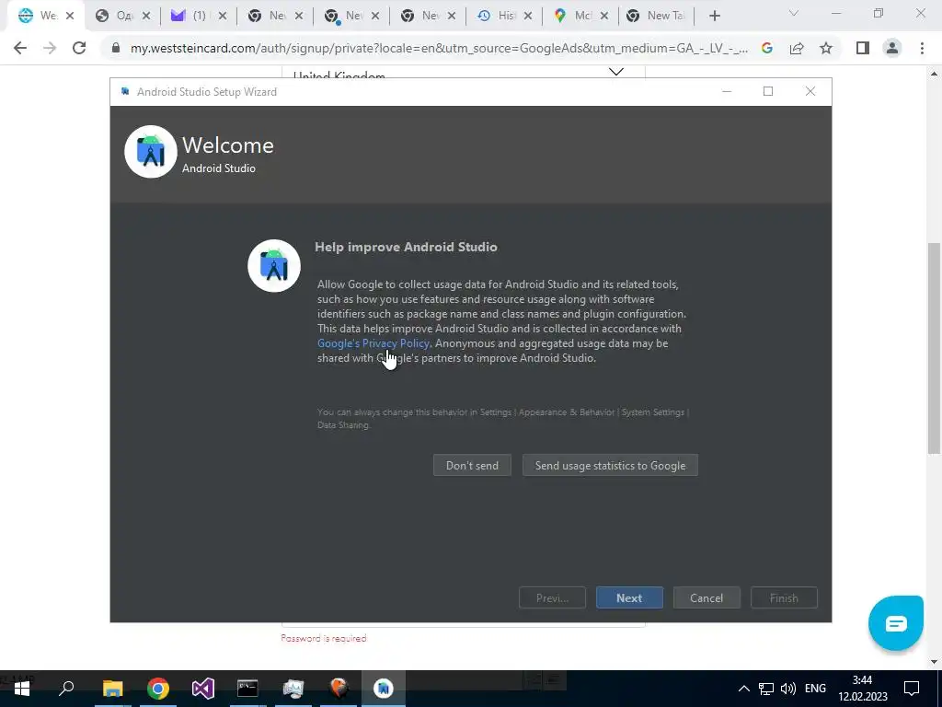Image resolution: width=942 pixels, height=707 pixels.
Task: Open Windows Start menu
Action: pyautogui.click(x=22, y=689)
